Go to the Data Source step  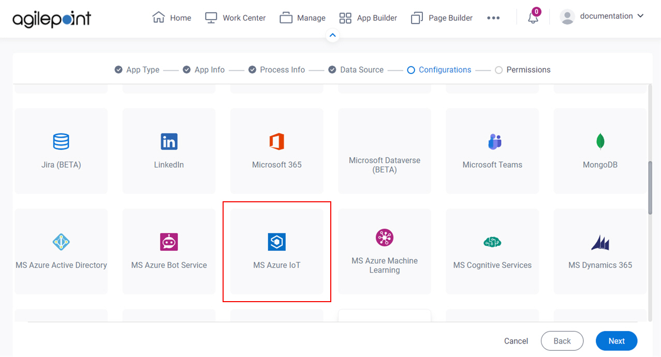[x=356, y=70]
